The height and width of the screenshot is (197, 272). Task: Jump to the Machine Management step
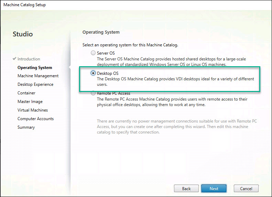pos(38,76)
